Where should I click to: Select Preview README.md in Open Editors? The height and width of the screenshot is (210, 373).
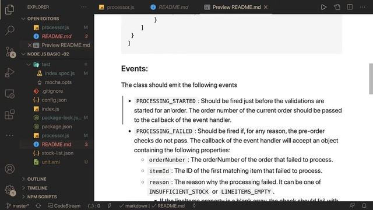66,45
